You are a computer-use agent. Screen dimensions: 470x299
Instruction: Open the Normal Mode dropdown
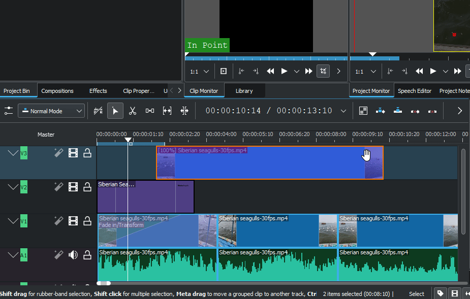(x=51, y=111)
